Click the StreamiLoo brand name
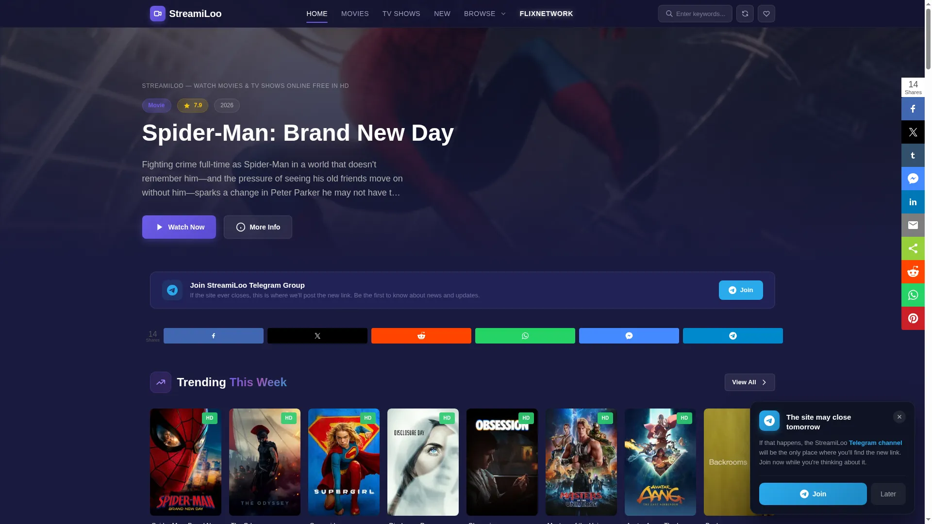 [195, 14]
